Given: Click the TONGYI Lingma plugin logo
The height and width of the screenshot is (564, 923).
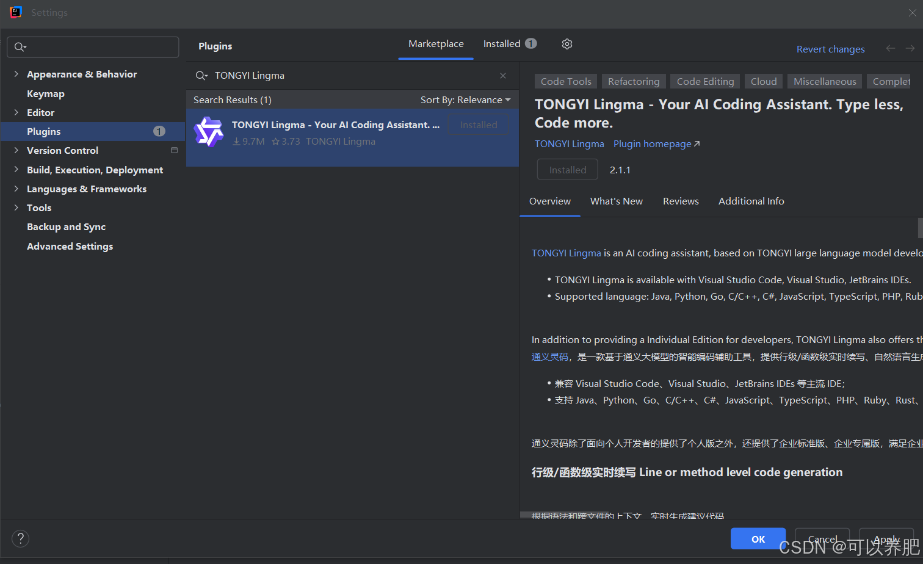Looking at the screenshot, I should point(209,132).
